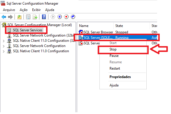
Task: Click the Running state of SQL Server
Action: [122, 38]
